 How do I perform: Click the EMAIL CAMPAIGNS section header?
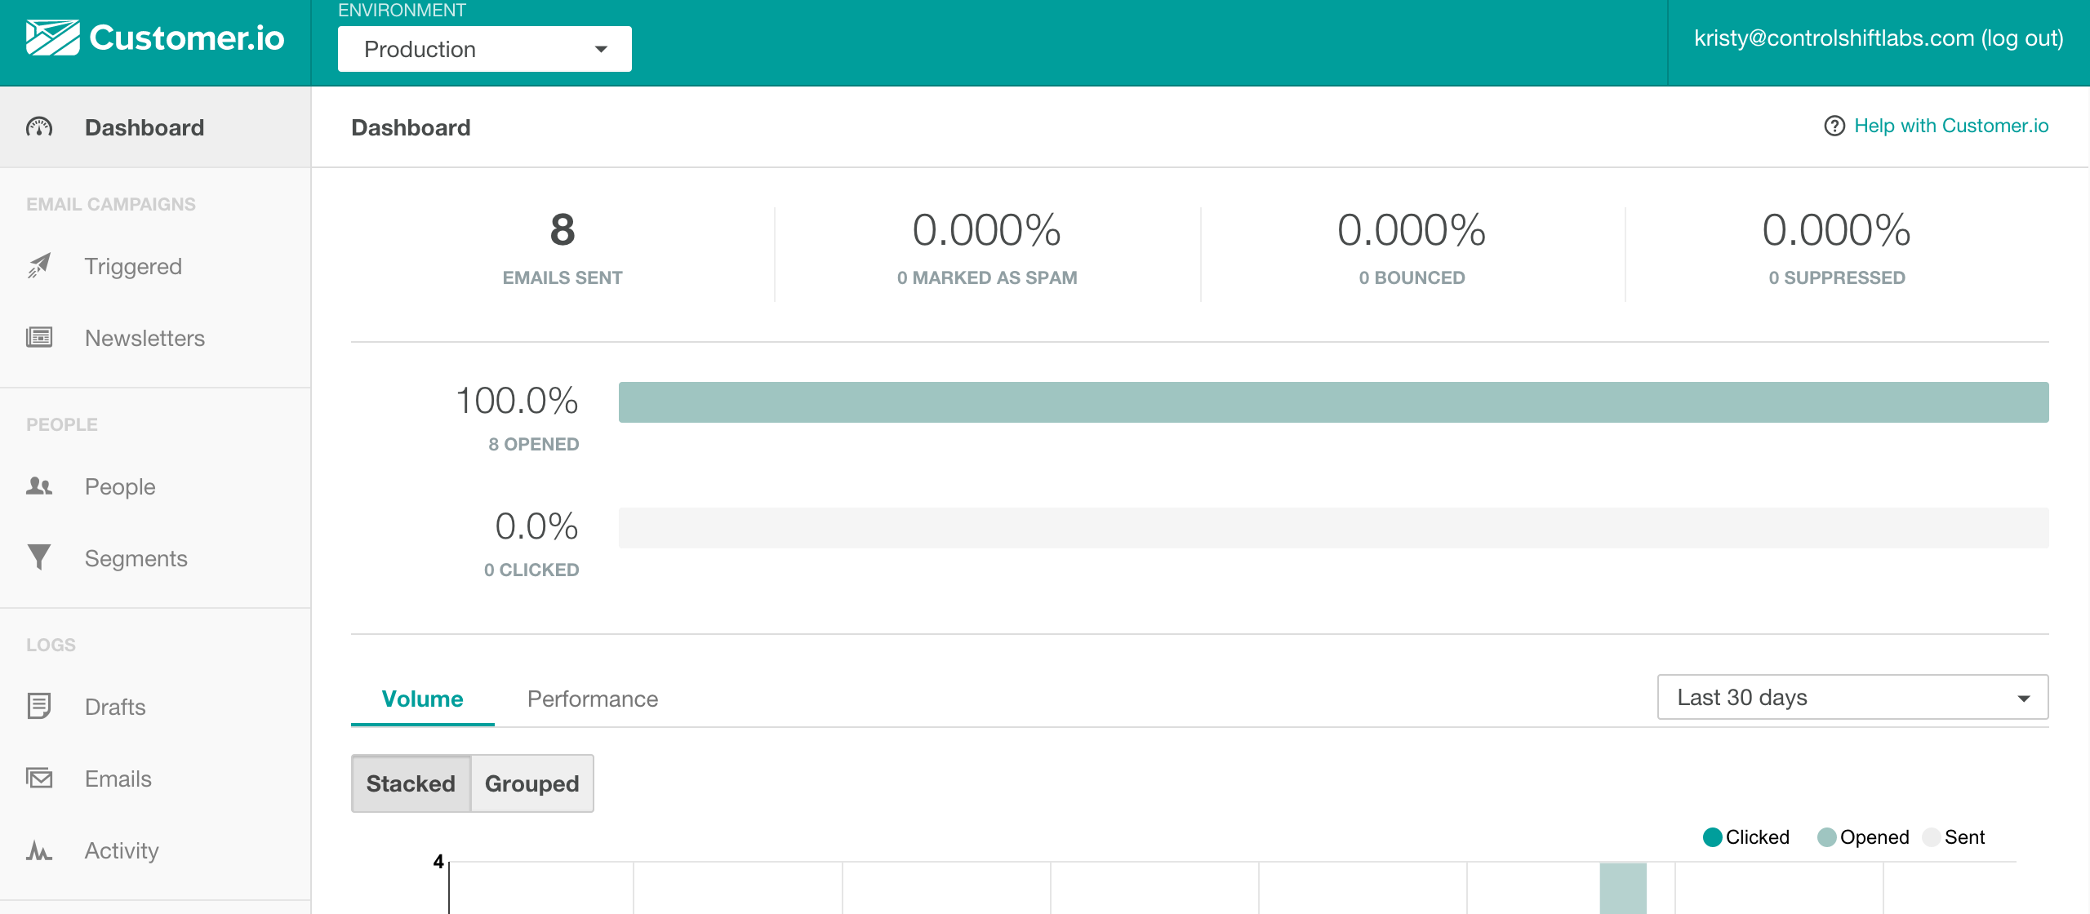pyautogui.click(x=111, y=204)
